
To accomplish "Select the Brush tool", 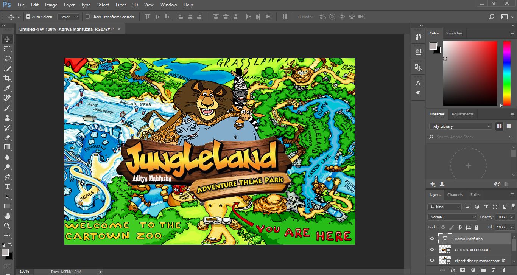I will [7, 108].
